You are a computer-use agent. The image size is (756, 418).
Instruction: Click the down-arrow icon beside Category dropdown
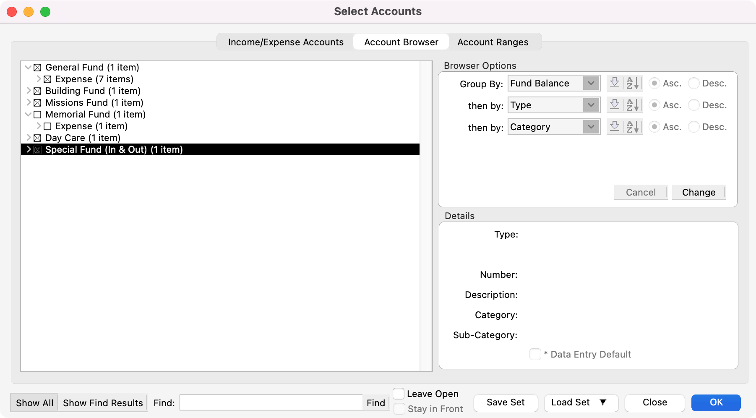615,127
